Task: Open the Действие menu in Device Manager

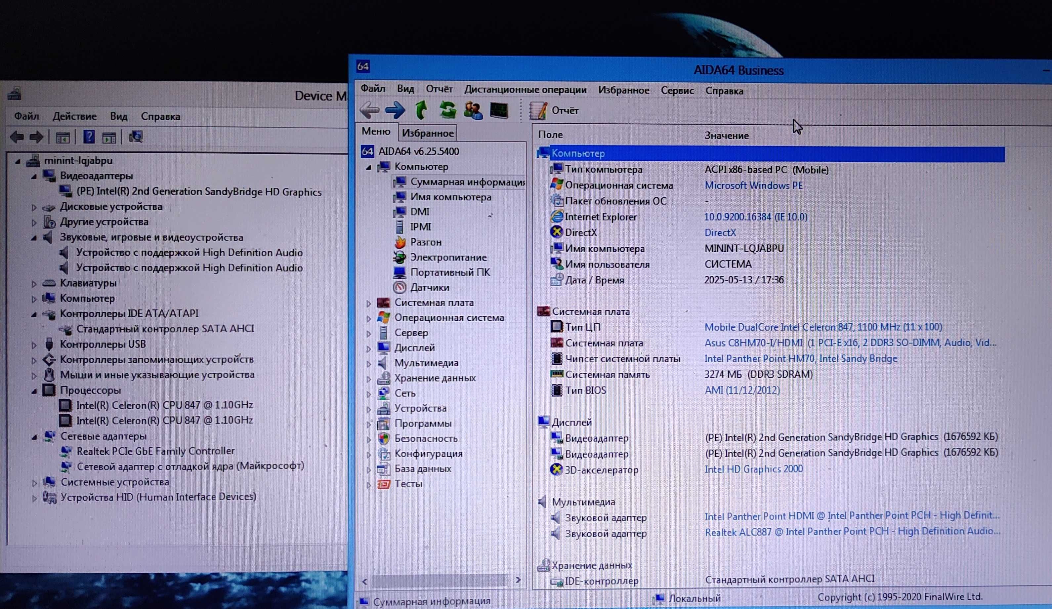Action: coord(74,116)
